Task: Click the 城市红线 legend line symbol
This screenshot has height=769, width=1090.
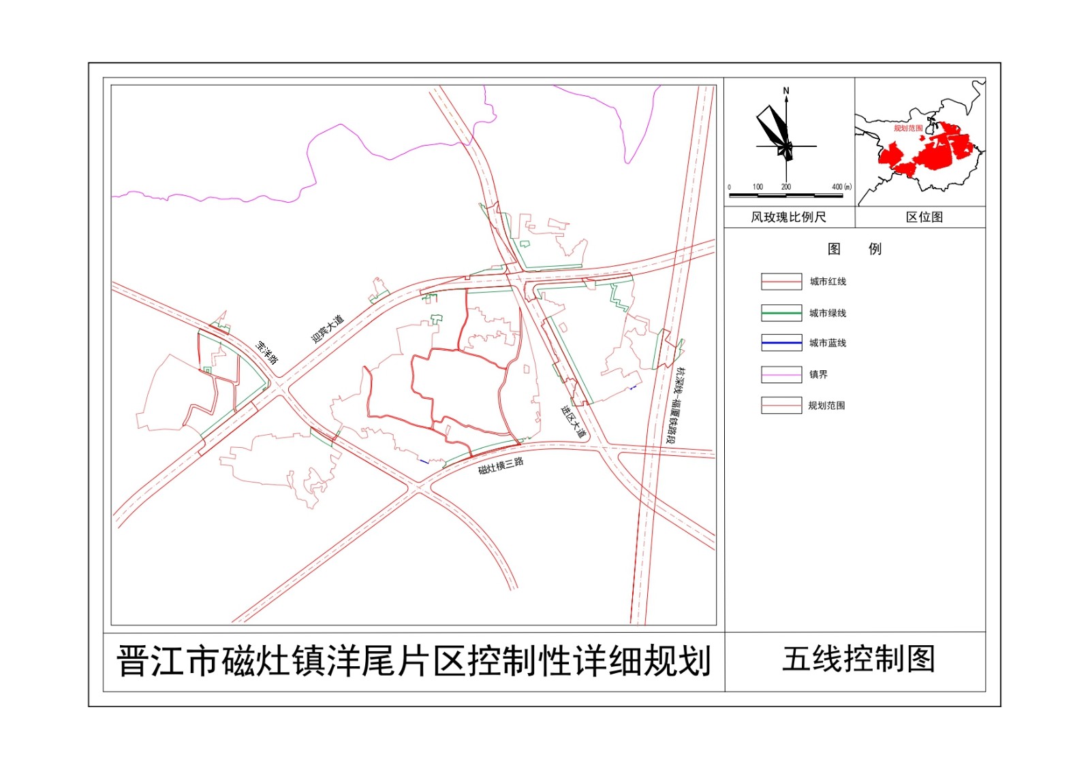Action: pos(781,282)
